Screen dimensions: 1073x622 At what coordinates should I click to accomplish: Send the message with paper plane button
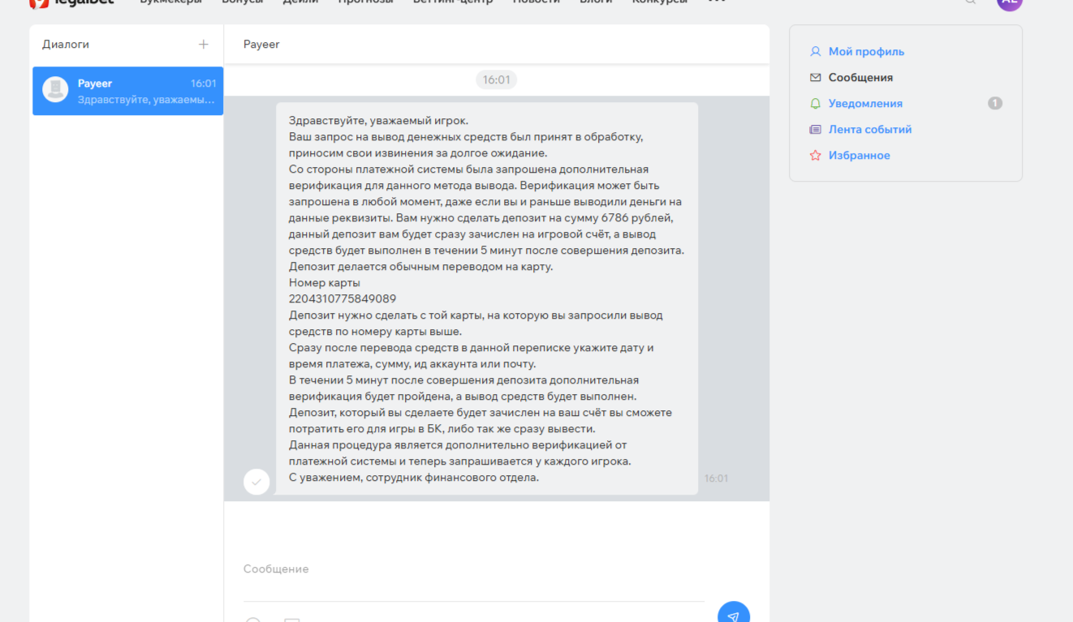coord(733,615)
